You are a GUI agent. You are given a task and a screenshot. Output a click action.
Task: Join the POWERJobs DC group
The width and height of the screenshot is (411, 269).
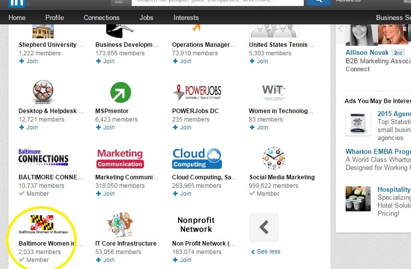pos(182,127)
